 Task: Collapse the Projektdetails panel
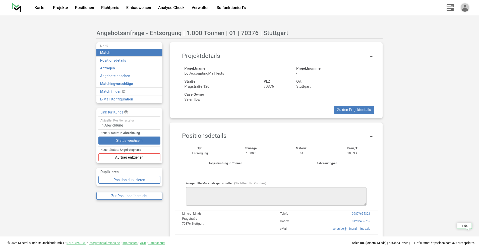371,56
